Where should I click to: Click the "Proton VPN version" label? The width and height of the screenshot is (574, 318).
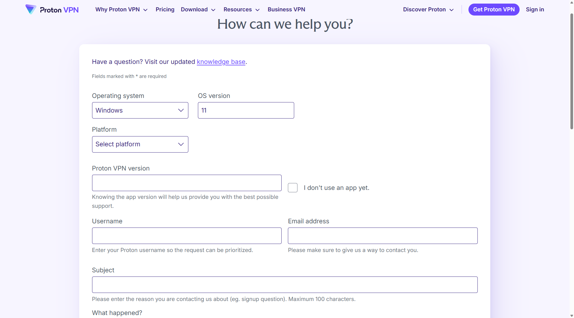(x=121, y=168)
